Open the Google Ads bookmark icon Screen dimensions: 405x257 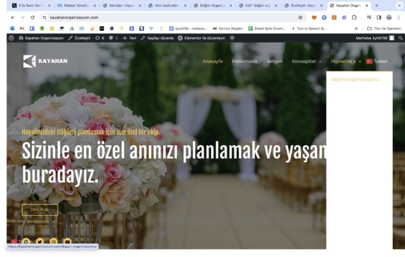click(72, 28)
